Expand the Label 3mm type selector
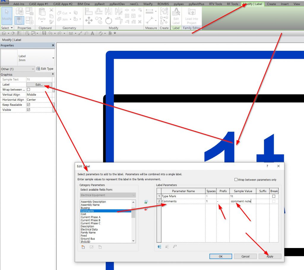This screenshot has width=304, height=270. 53,58
